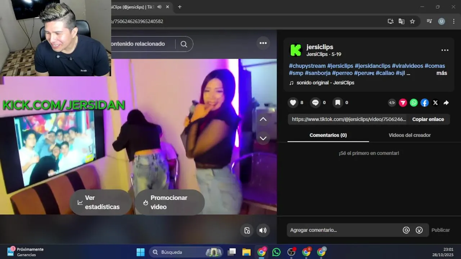Switch to the Videos del creador tab
The image size is (461, 259).
pyautogui.click(x=409, y=135)
